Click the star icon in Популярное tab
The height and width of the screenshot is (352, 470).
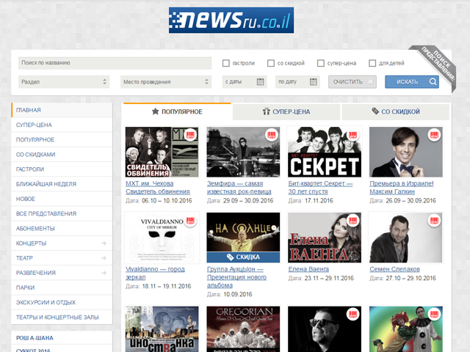pos(155,111)
